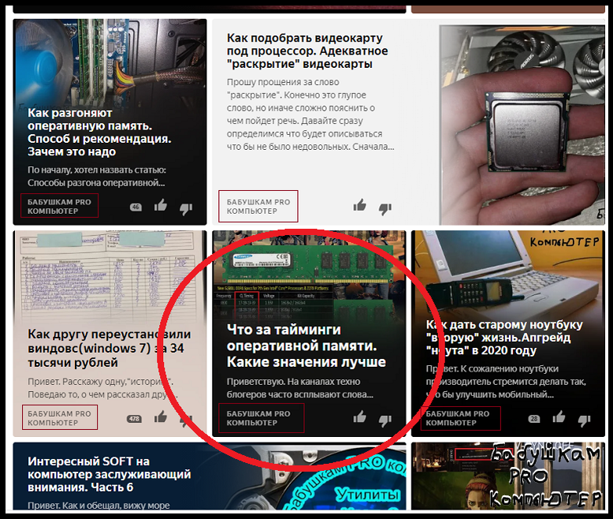
Task: Click the game screenshot thumbnail with the Бабушкам PRO logo
Action: (x=508, y=476)
